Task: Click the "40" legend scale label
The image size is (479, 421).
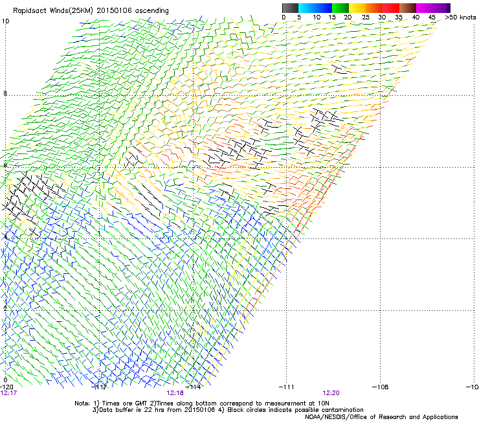Action: [x=416, y=17]
